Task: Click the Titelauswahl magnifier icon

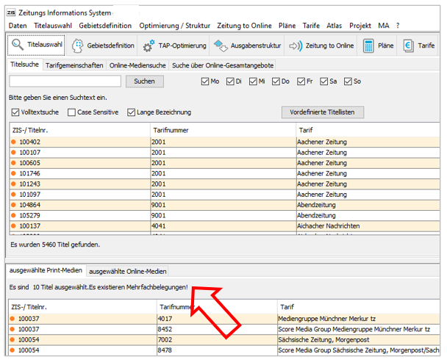Action: pos(18,46)
